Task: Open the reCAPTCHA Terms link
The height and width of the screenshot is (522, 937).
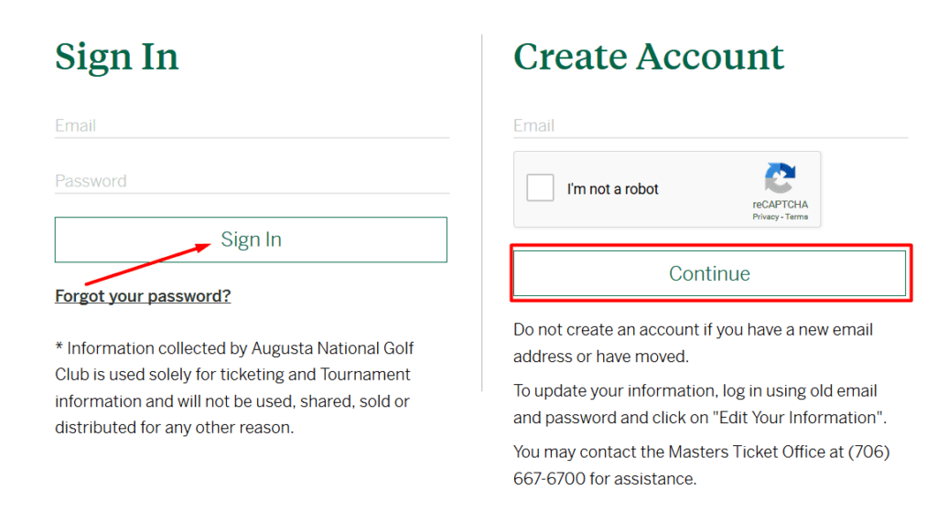Action: (x=797, y=217)
